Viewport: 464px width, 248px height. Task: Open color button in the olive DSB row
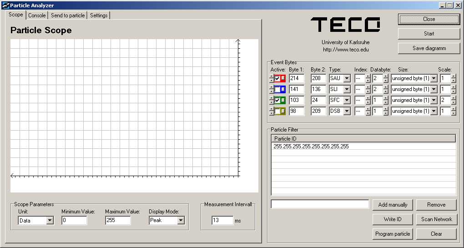(x=283, y=111)
